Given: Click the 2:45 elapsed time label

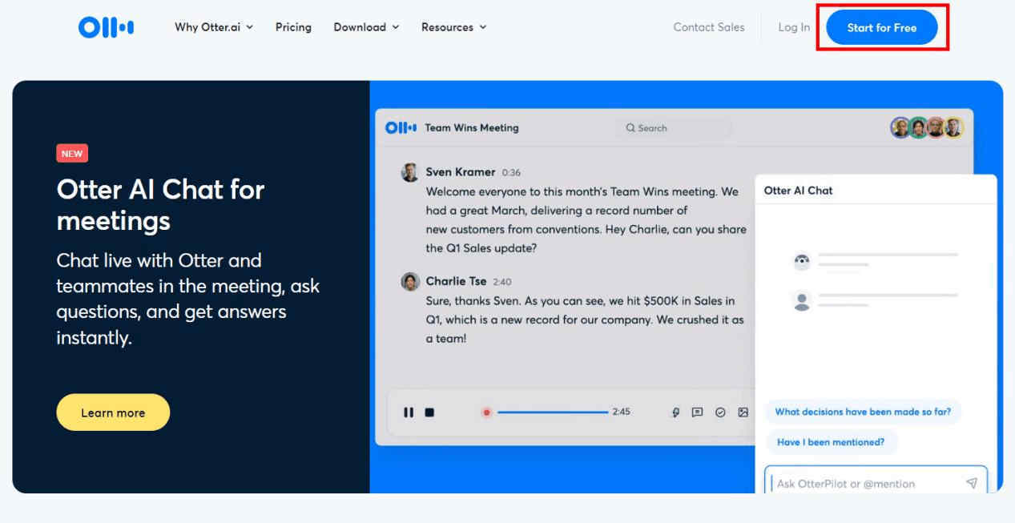Looking at the screenshot, I should [x=621, y=412].
